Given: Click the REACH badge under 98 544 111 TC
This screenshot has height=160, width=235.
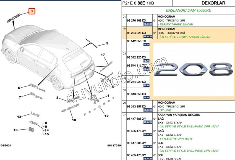Looking at the screenshot, I should (x=147, y=69).
